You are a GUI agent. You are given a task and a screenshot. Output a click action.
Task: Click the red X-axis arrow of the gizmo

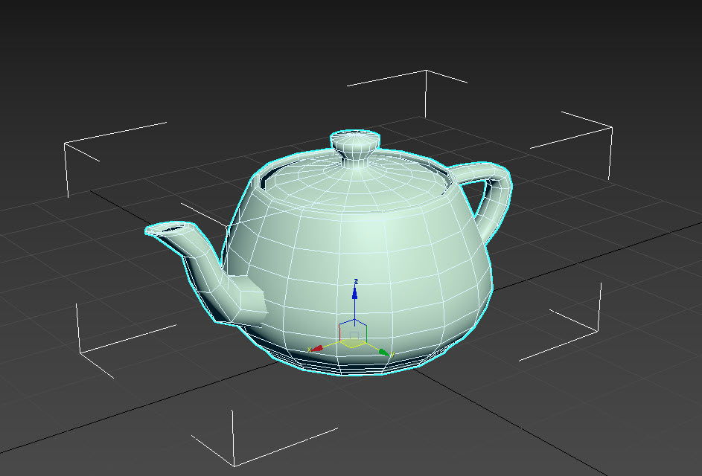pyautogui.click(x=317, y=348)
